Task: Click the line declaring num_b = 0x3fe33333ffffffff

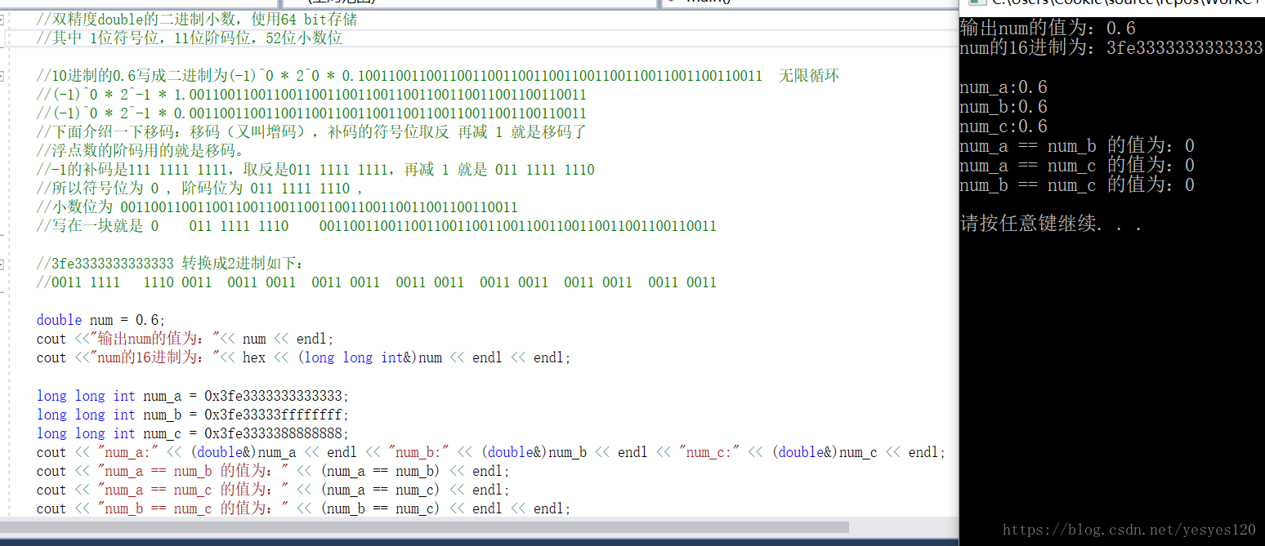Action: click(193, 415)
